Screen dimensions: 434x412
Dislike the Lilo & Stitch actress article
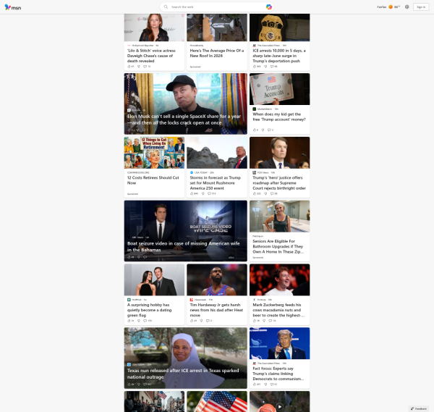tap(139, 67)
